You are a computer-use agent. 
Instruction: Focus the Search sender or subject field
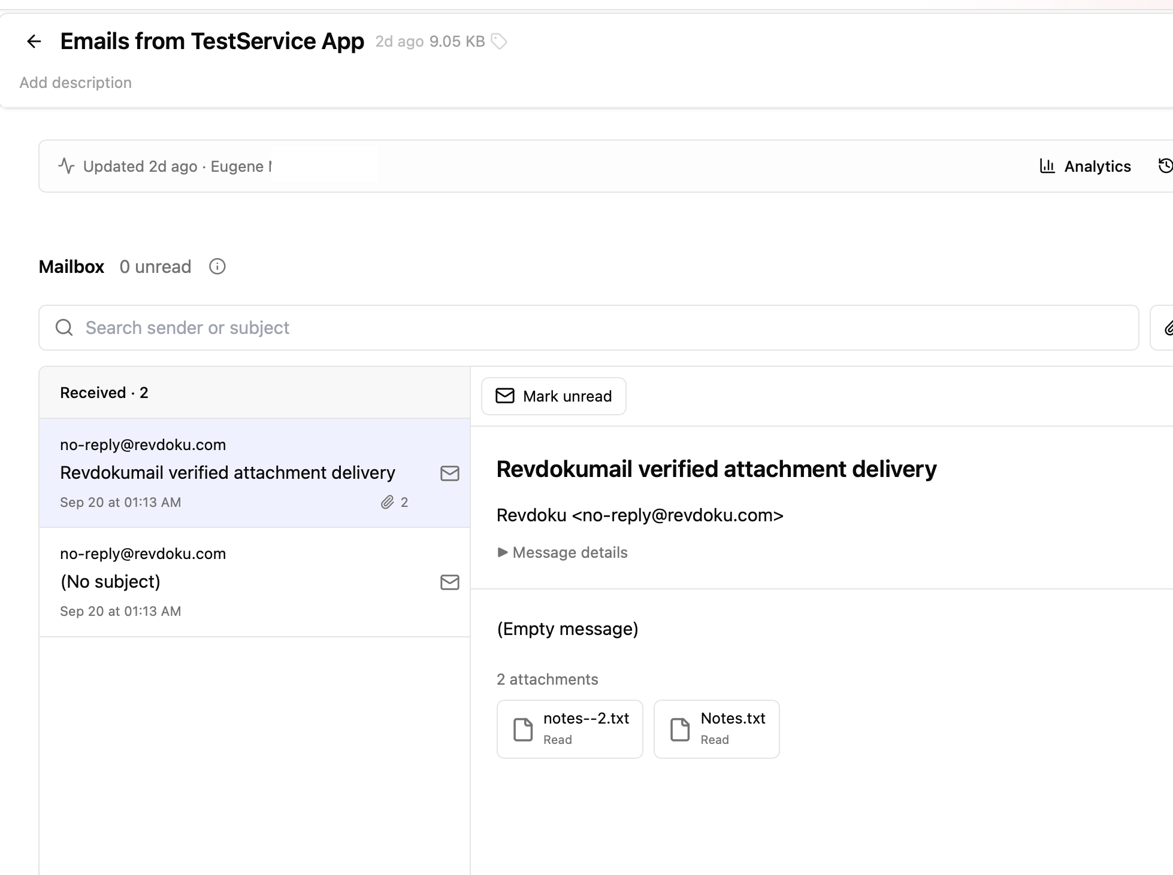click(588, 328)
